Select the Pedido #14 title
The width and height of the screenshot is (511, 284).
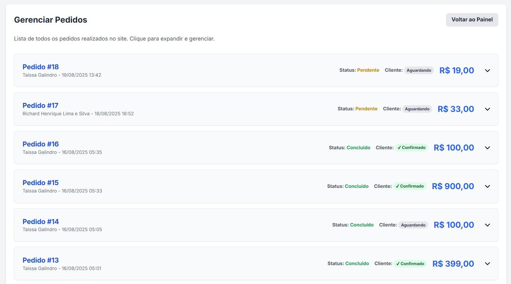41,221
